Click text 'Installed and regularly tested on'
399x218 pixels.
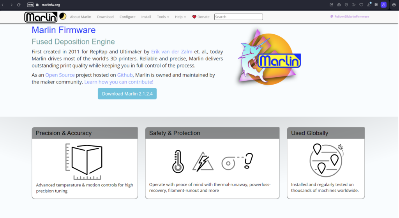(322, 184)
